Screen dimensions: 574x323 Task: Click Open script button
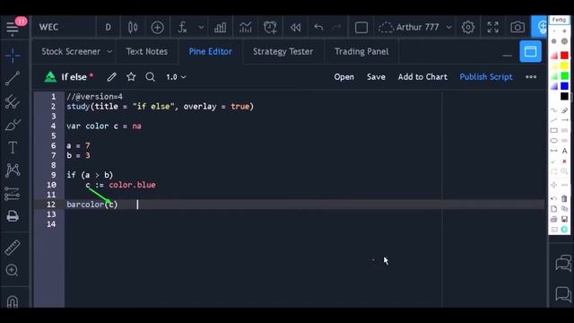pyautogui.click(x=344, y=77)
